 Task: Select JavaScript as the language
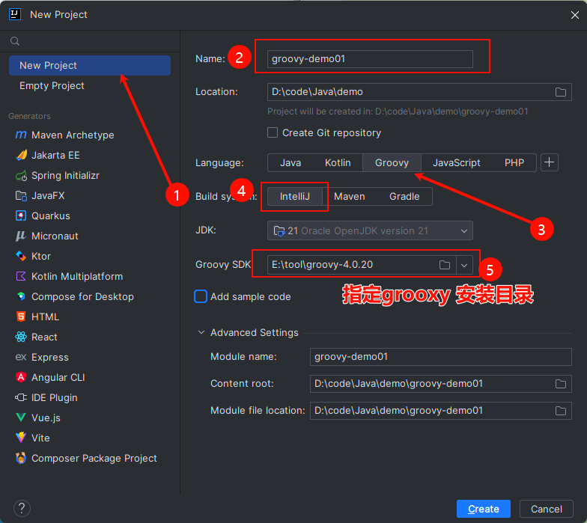coord(457,163)
